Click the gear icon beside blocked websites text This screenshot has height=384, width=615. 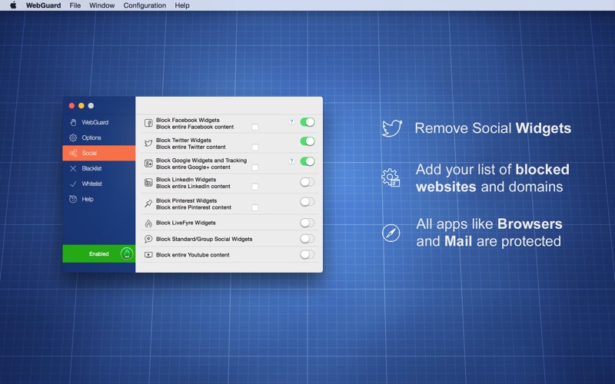pos(391,177)
